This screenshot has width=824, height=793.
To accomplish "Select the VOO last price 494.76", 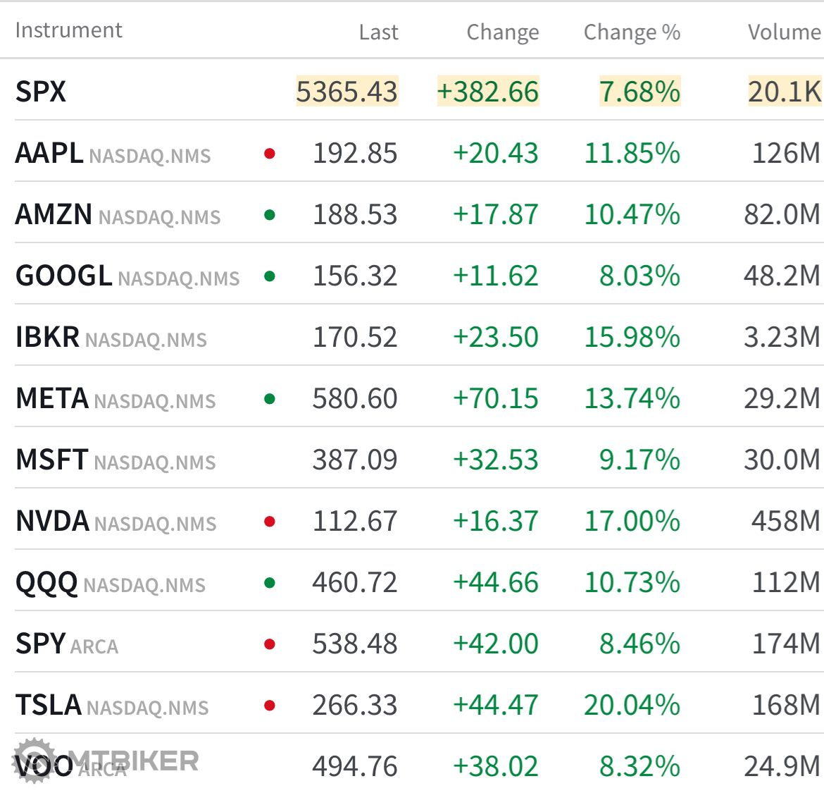I will 355,766.
